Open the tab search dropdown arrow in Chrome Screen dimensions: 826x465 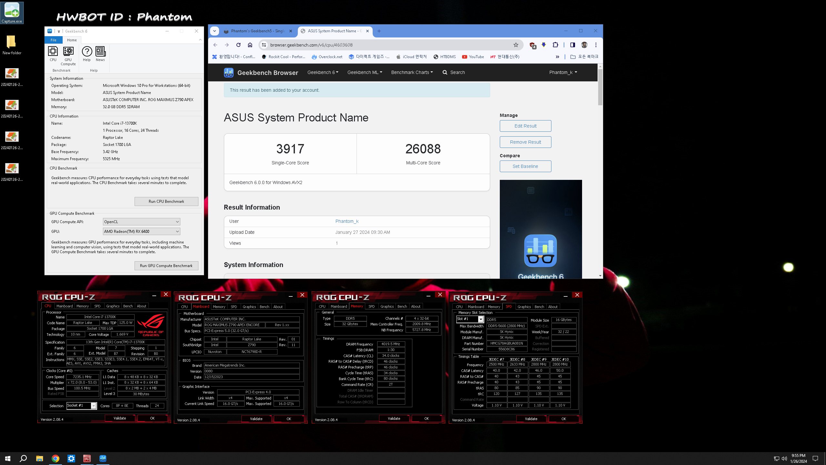pos(215,31)
